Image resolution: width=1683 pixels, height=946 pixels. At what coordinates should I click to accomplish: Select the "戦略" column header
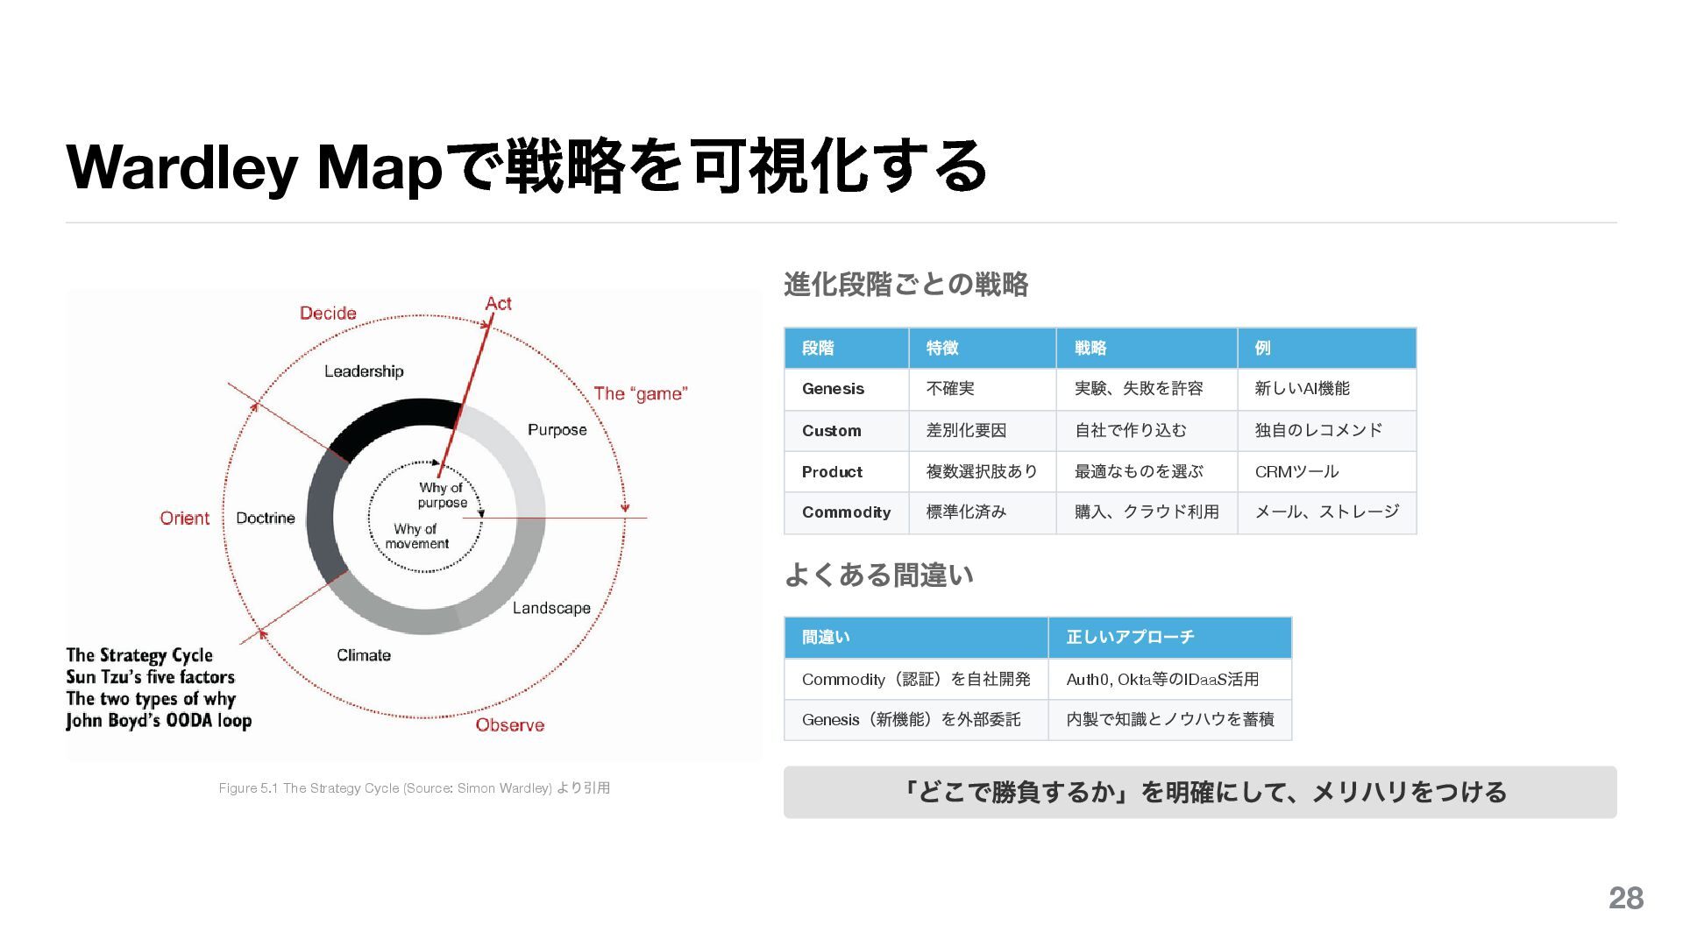tap(1090, 348)
